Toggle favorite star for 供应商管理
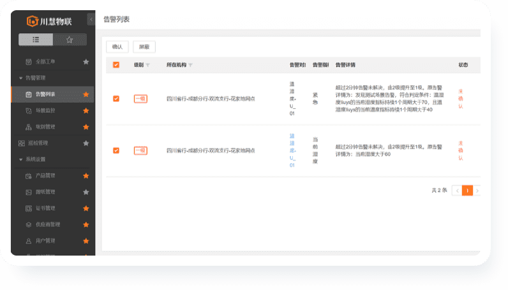This screenshot has width=508, height=290. pos(86,224)
